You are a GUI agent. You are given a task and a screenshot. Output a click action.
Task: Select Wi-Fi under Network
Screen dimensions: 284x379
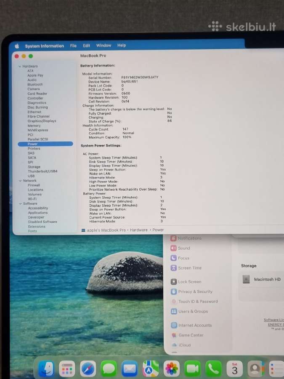tap(32, 199)
